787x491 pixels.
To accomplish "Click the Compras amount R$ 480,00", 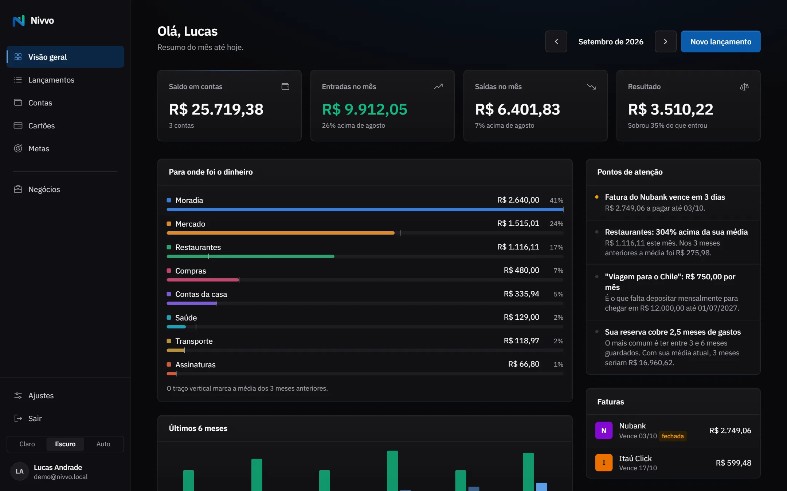I will [x=521, y=270].
